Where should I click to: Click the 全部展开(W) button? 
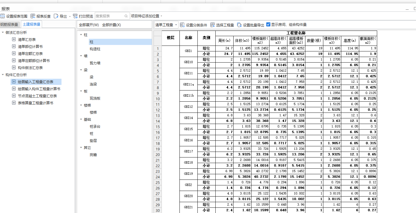tap(89, 25)
